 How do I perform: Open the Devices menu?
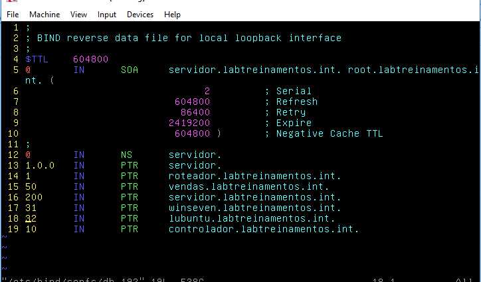(140, 15)
